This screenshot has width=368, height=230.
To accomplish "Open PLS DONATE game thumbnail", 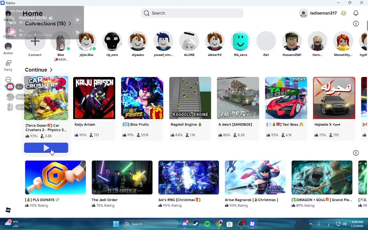I will [55, 177].
